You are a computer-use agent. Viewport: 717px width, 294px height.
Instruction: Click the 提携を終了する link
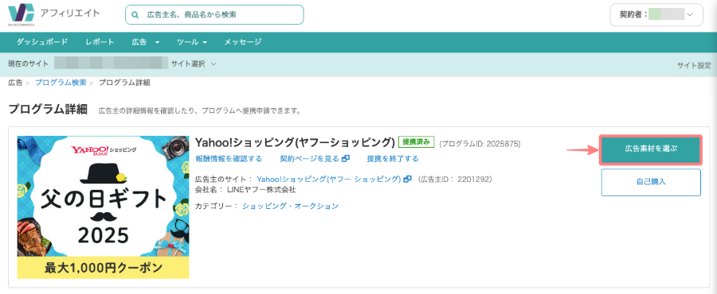point(393,159)
